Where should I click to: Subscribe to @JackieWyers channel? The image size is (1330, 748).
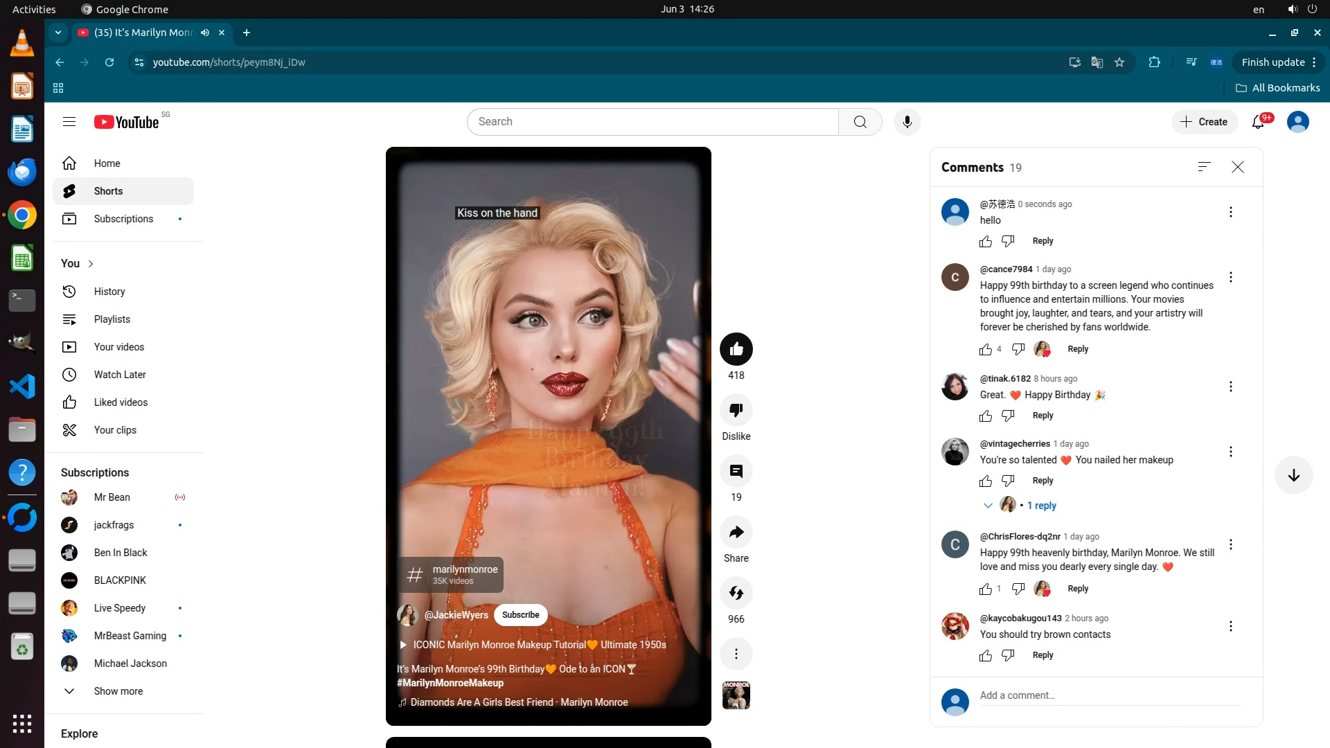pyautogui.click(x=520, y=615)
